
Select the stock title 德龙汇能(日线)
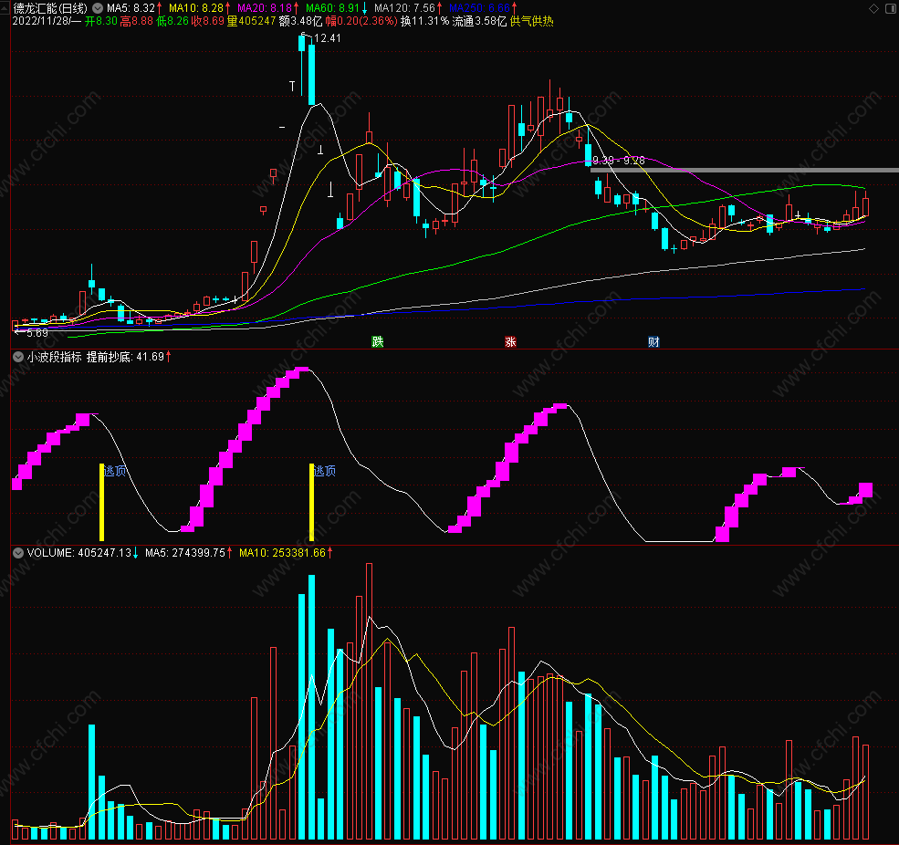(50, 8)
